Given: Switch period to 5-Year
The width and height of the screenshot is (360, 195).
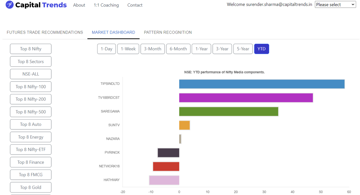Looking at the screenshot, I should [x=243, y=49].
